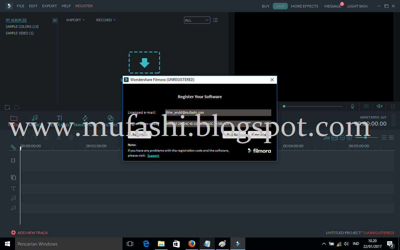Click the picture-in-picture track icon

[x=13, y=177]
